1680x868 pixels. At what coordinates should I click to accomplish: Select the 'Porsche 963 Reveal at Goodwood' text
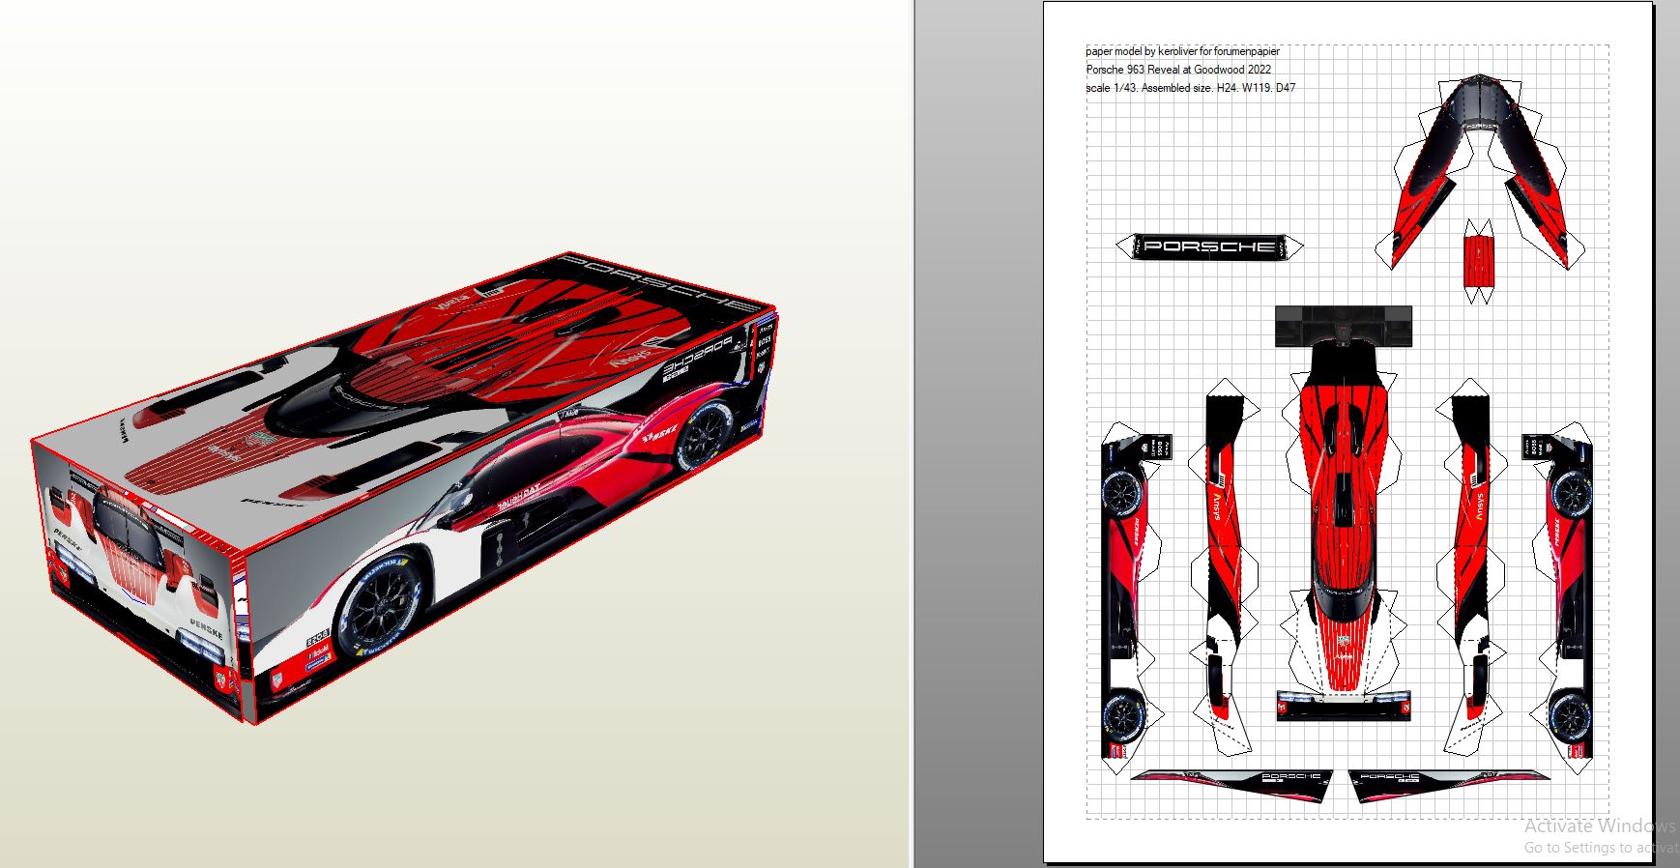click(1178, 70)
